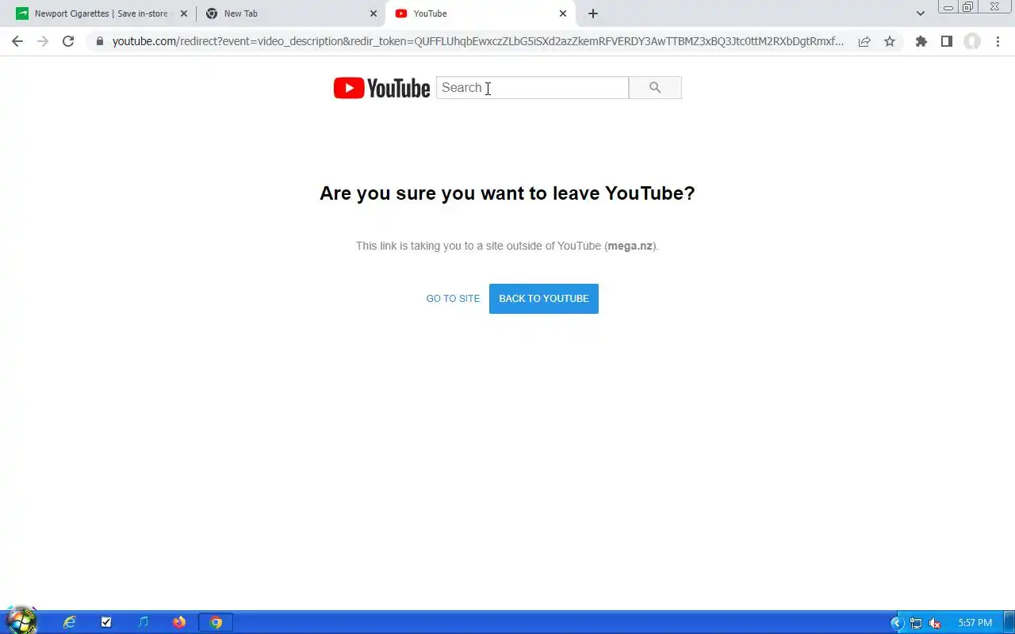Click the BACK TO YOUTUBE button
The image size is (1015, 634).
tap(544, 299)
